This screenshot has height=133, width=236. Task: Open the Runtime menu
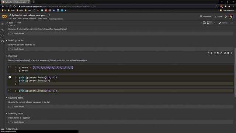[32, 19]
